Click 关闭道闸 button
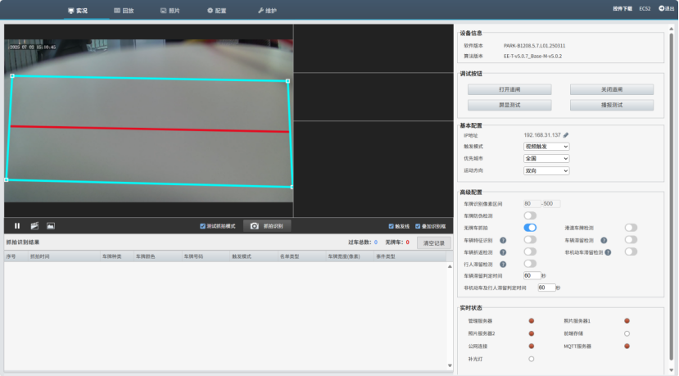Image resolution: width=679 pixels, height=376 pixels. [x=612, y=89]
